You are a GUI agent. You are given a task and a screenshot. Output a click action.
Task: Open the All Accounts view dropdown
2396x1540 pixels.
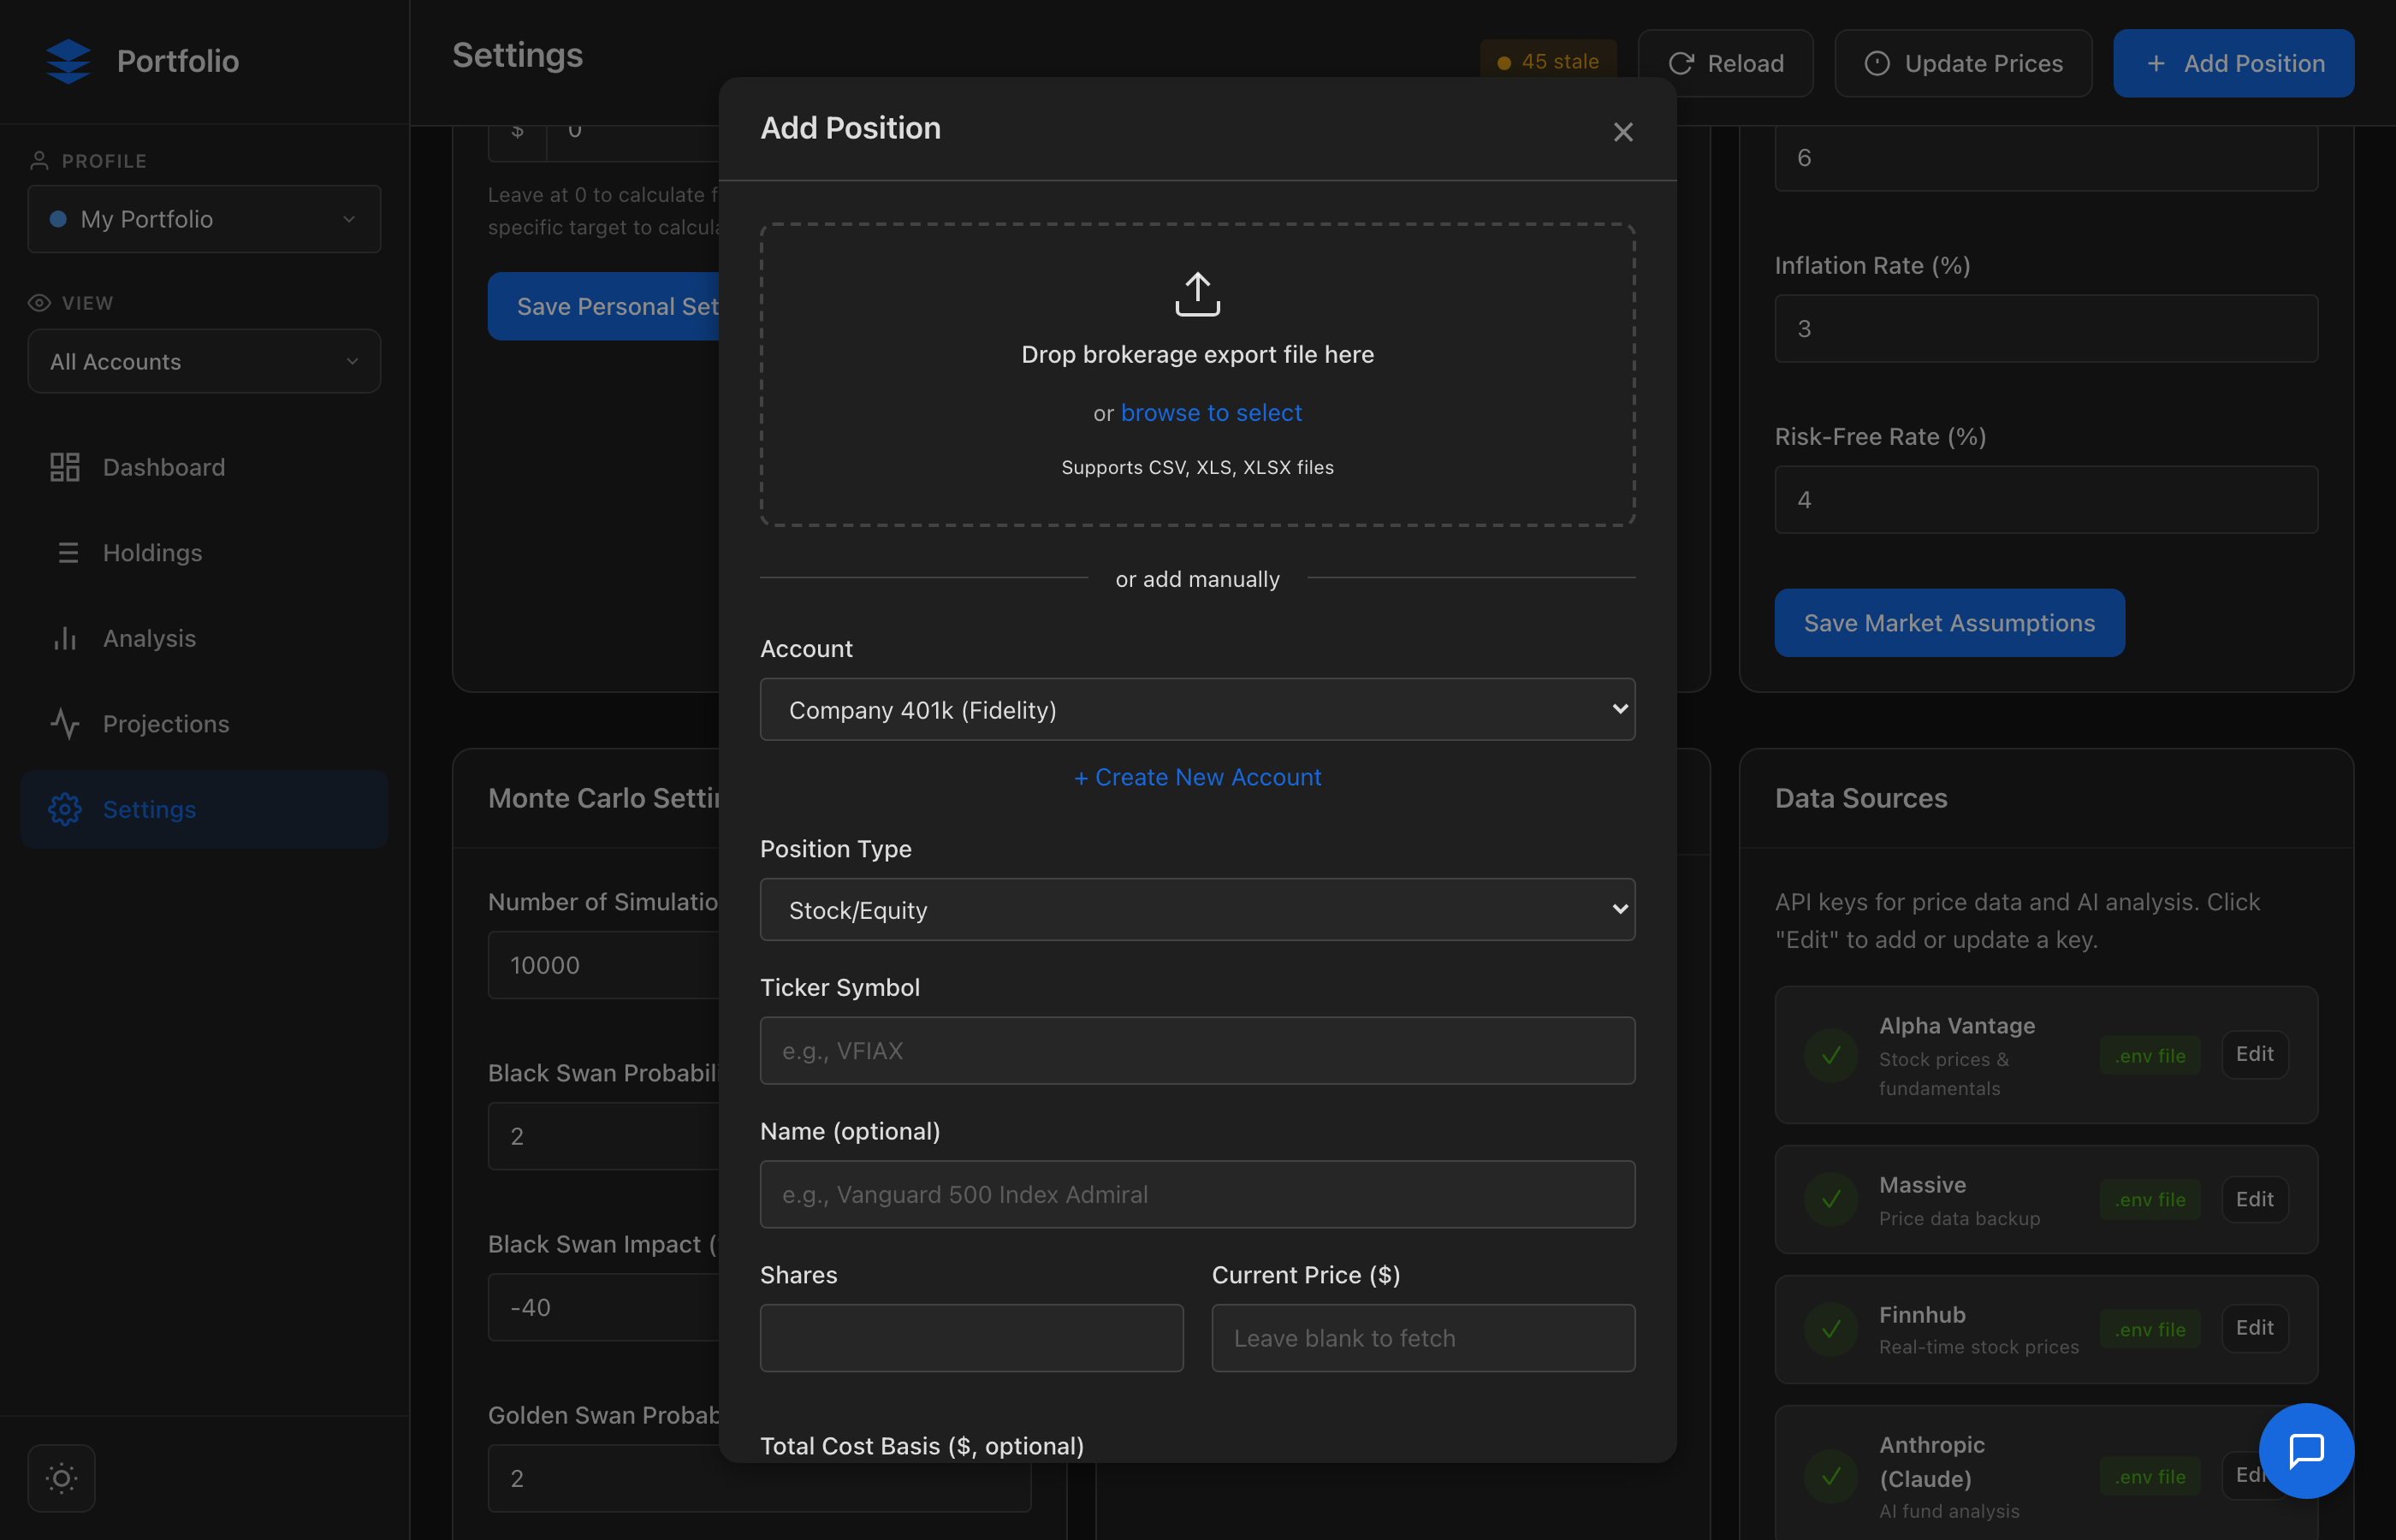(x=204, y=362)
